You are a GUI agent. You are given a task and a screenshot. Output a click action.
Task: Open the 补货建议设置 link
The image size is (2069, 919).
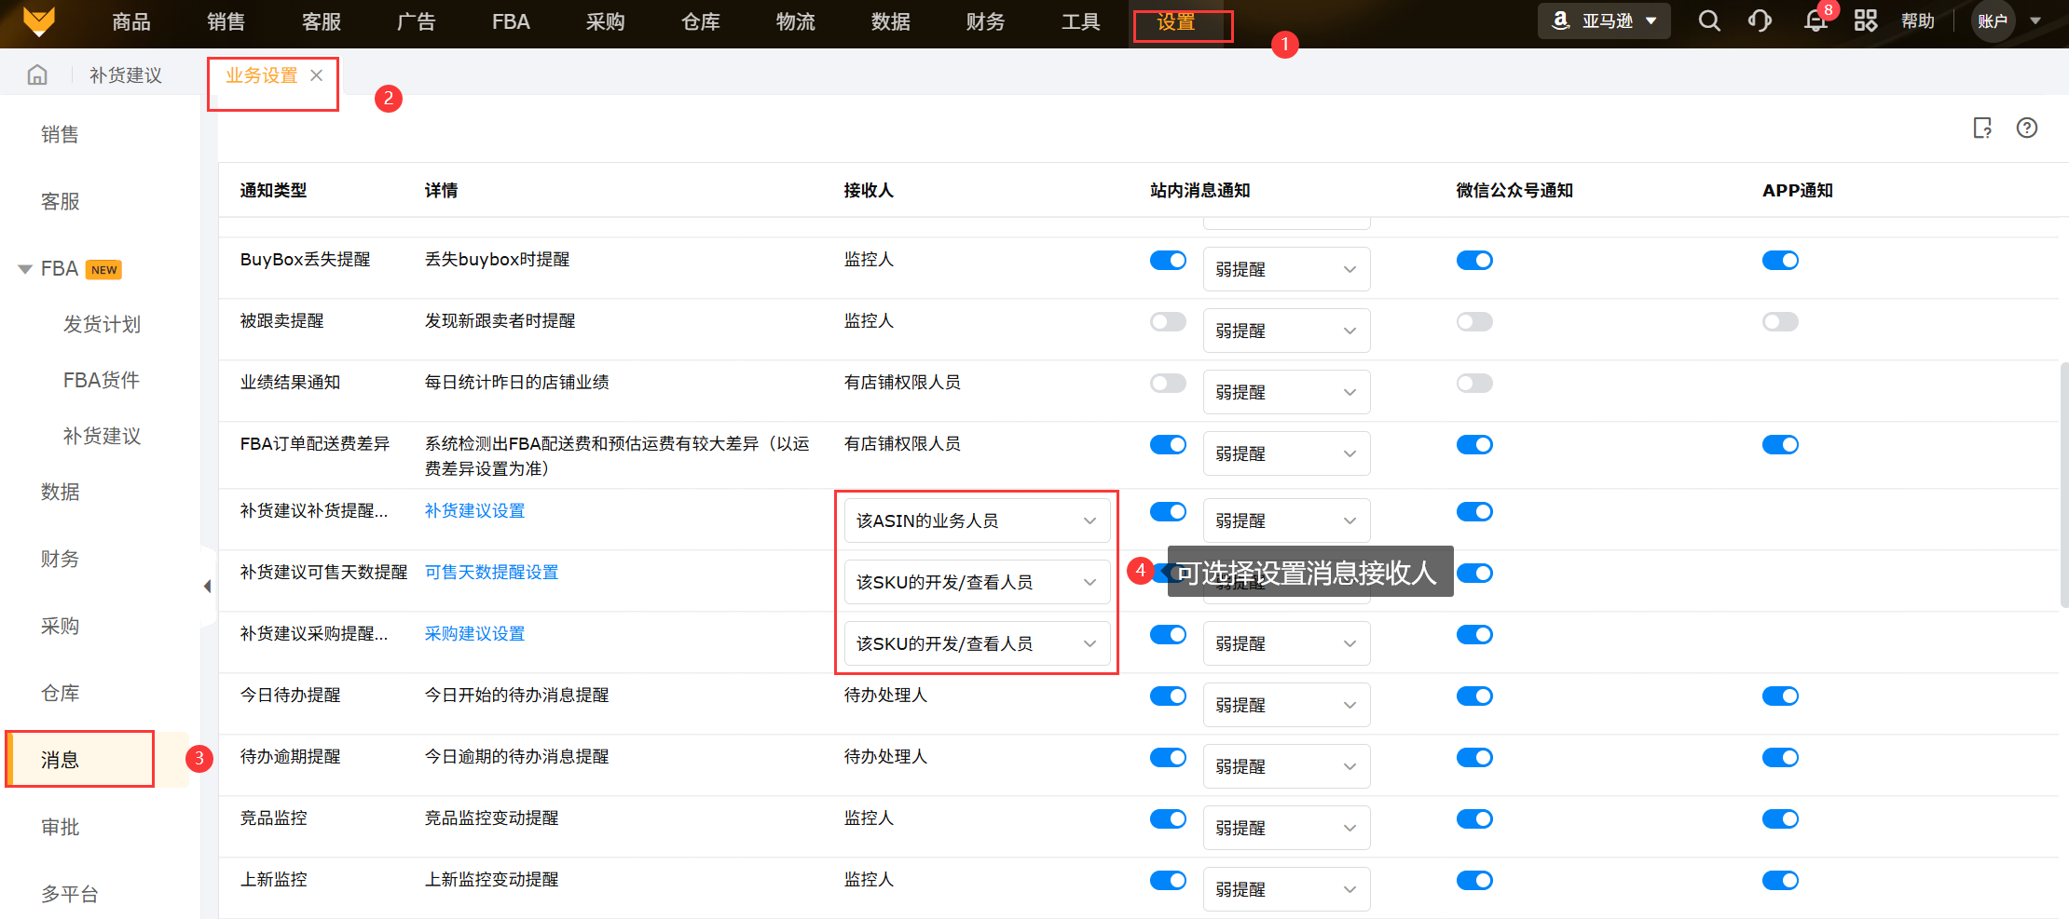[x=474, y=510]
